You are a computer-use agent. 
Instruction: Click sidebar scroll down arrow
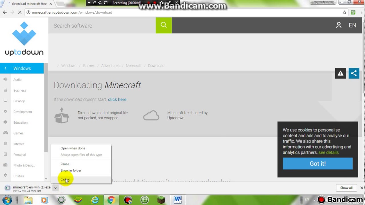[x=46, y=179]
